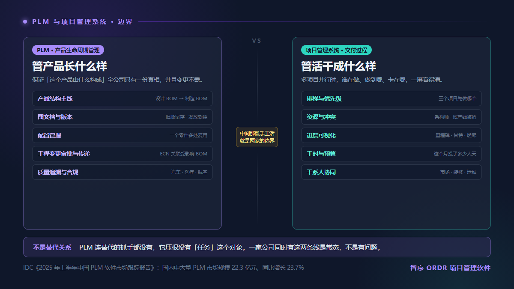514x289 pixels.
Task: Click the center note 中间那段手工活
Action: 257,137
